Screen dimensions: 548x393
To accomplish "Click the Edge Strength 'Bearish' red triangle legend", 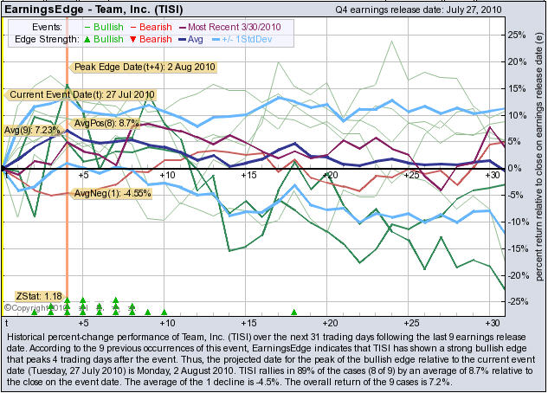I will point(151,39).
